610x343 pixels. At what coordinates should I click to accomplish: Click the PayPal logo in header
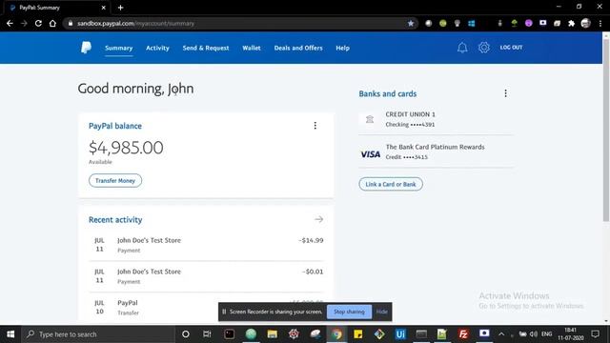coord(86,48)
